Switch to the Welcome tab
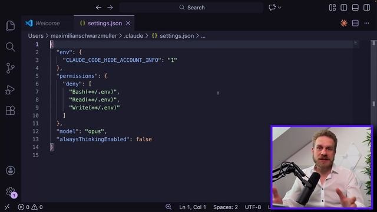Viewport: 377px width, 212px height. point(47,24)
